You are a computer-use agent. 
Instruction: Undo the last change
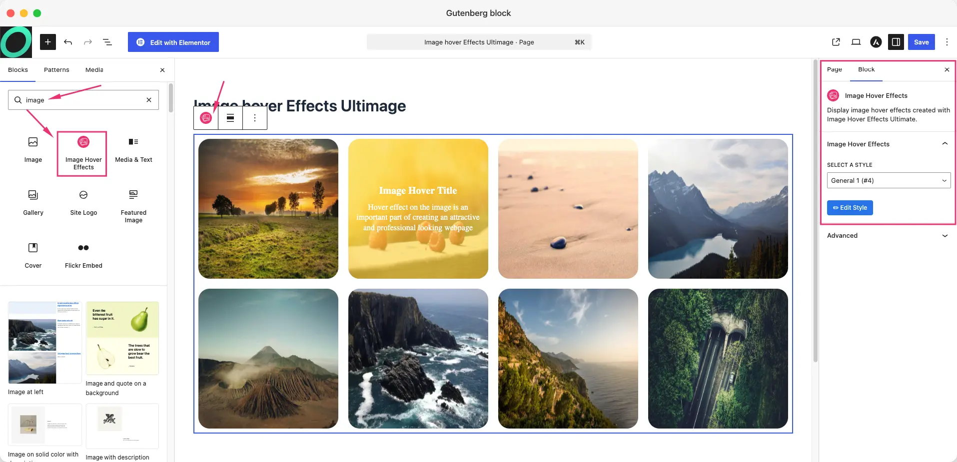point(68,42)
